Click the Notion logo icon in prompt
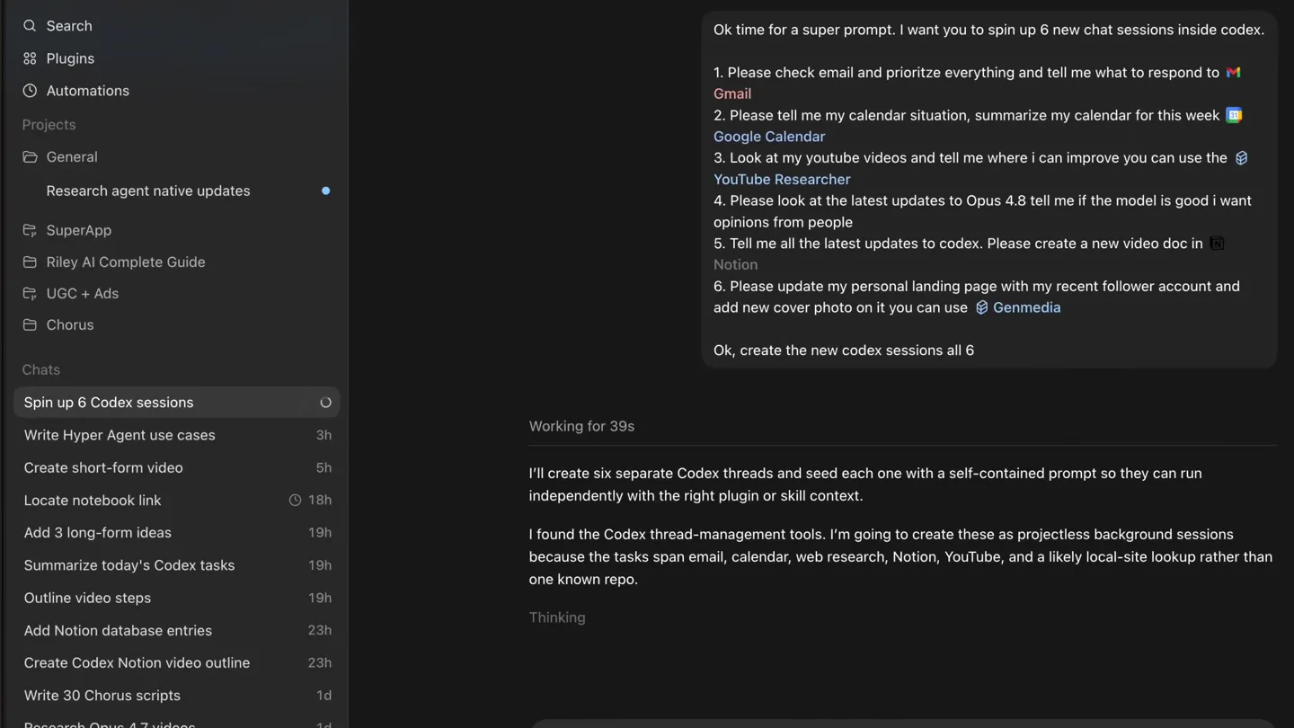The height and width of the screenshot is (728, 1294). pyautogui.click(x=1217, y=244)
